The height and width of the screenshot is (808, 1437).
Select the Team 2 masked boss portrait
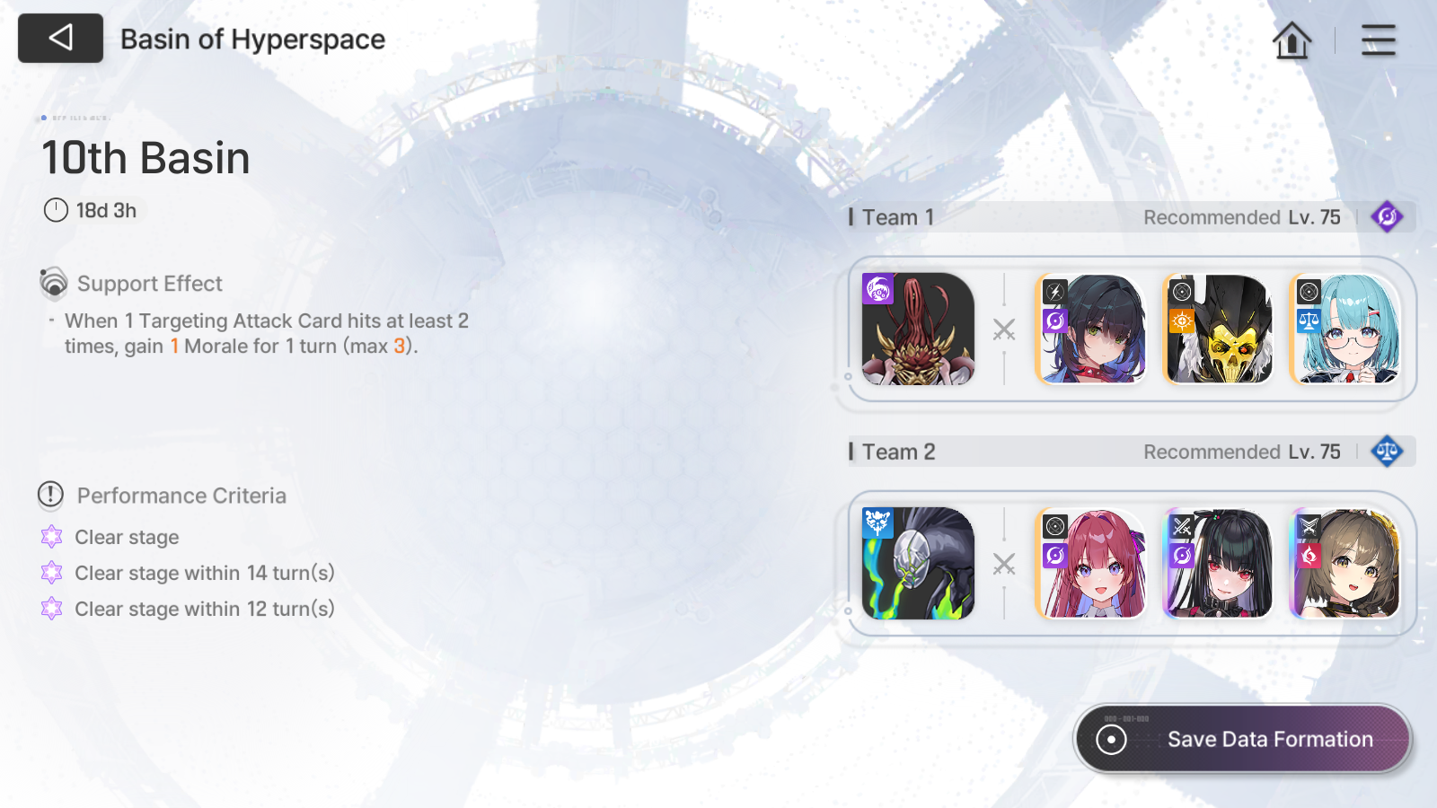click(x=918, y=564)
